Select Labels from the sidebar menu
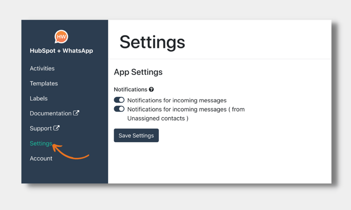 click(x=39, y=98)
